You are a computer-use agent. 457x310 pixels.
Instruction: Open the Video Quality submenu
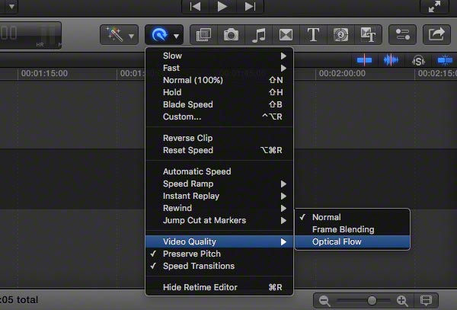219,241
